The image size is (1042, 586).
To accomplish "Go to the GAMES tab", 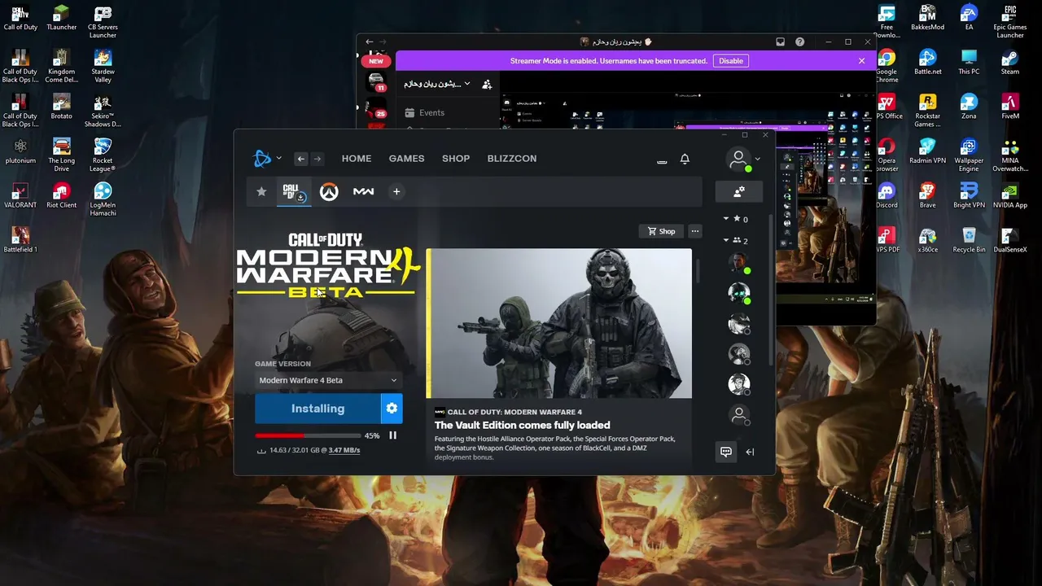I will coord(406,159).
